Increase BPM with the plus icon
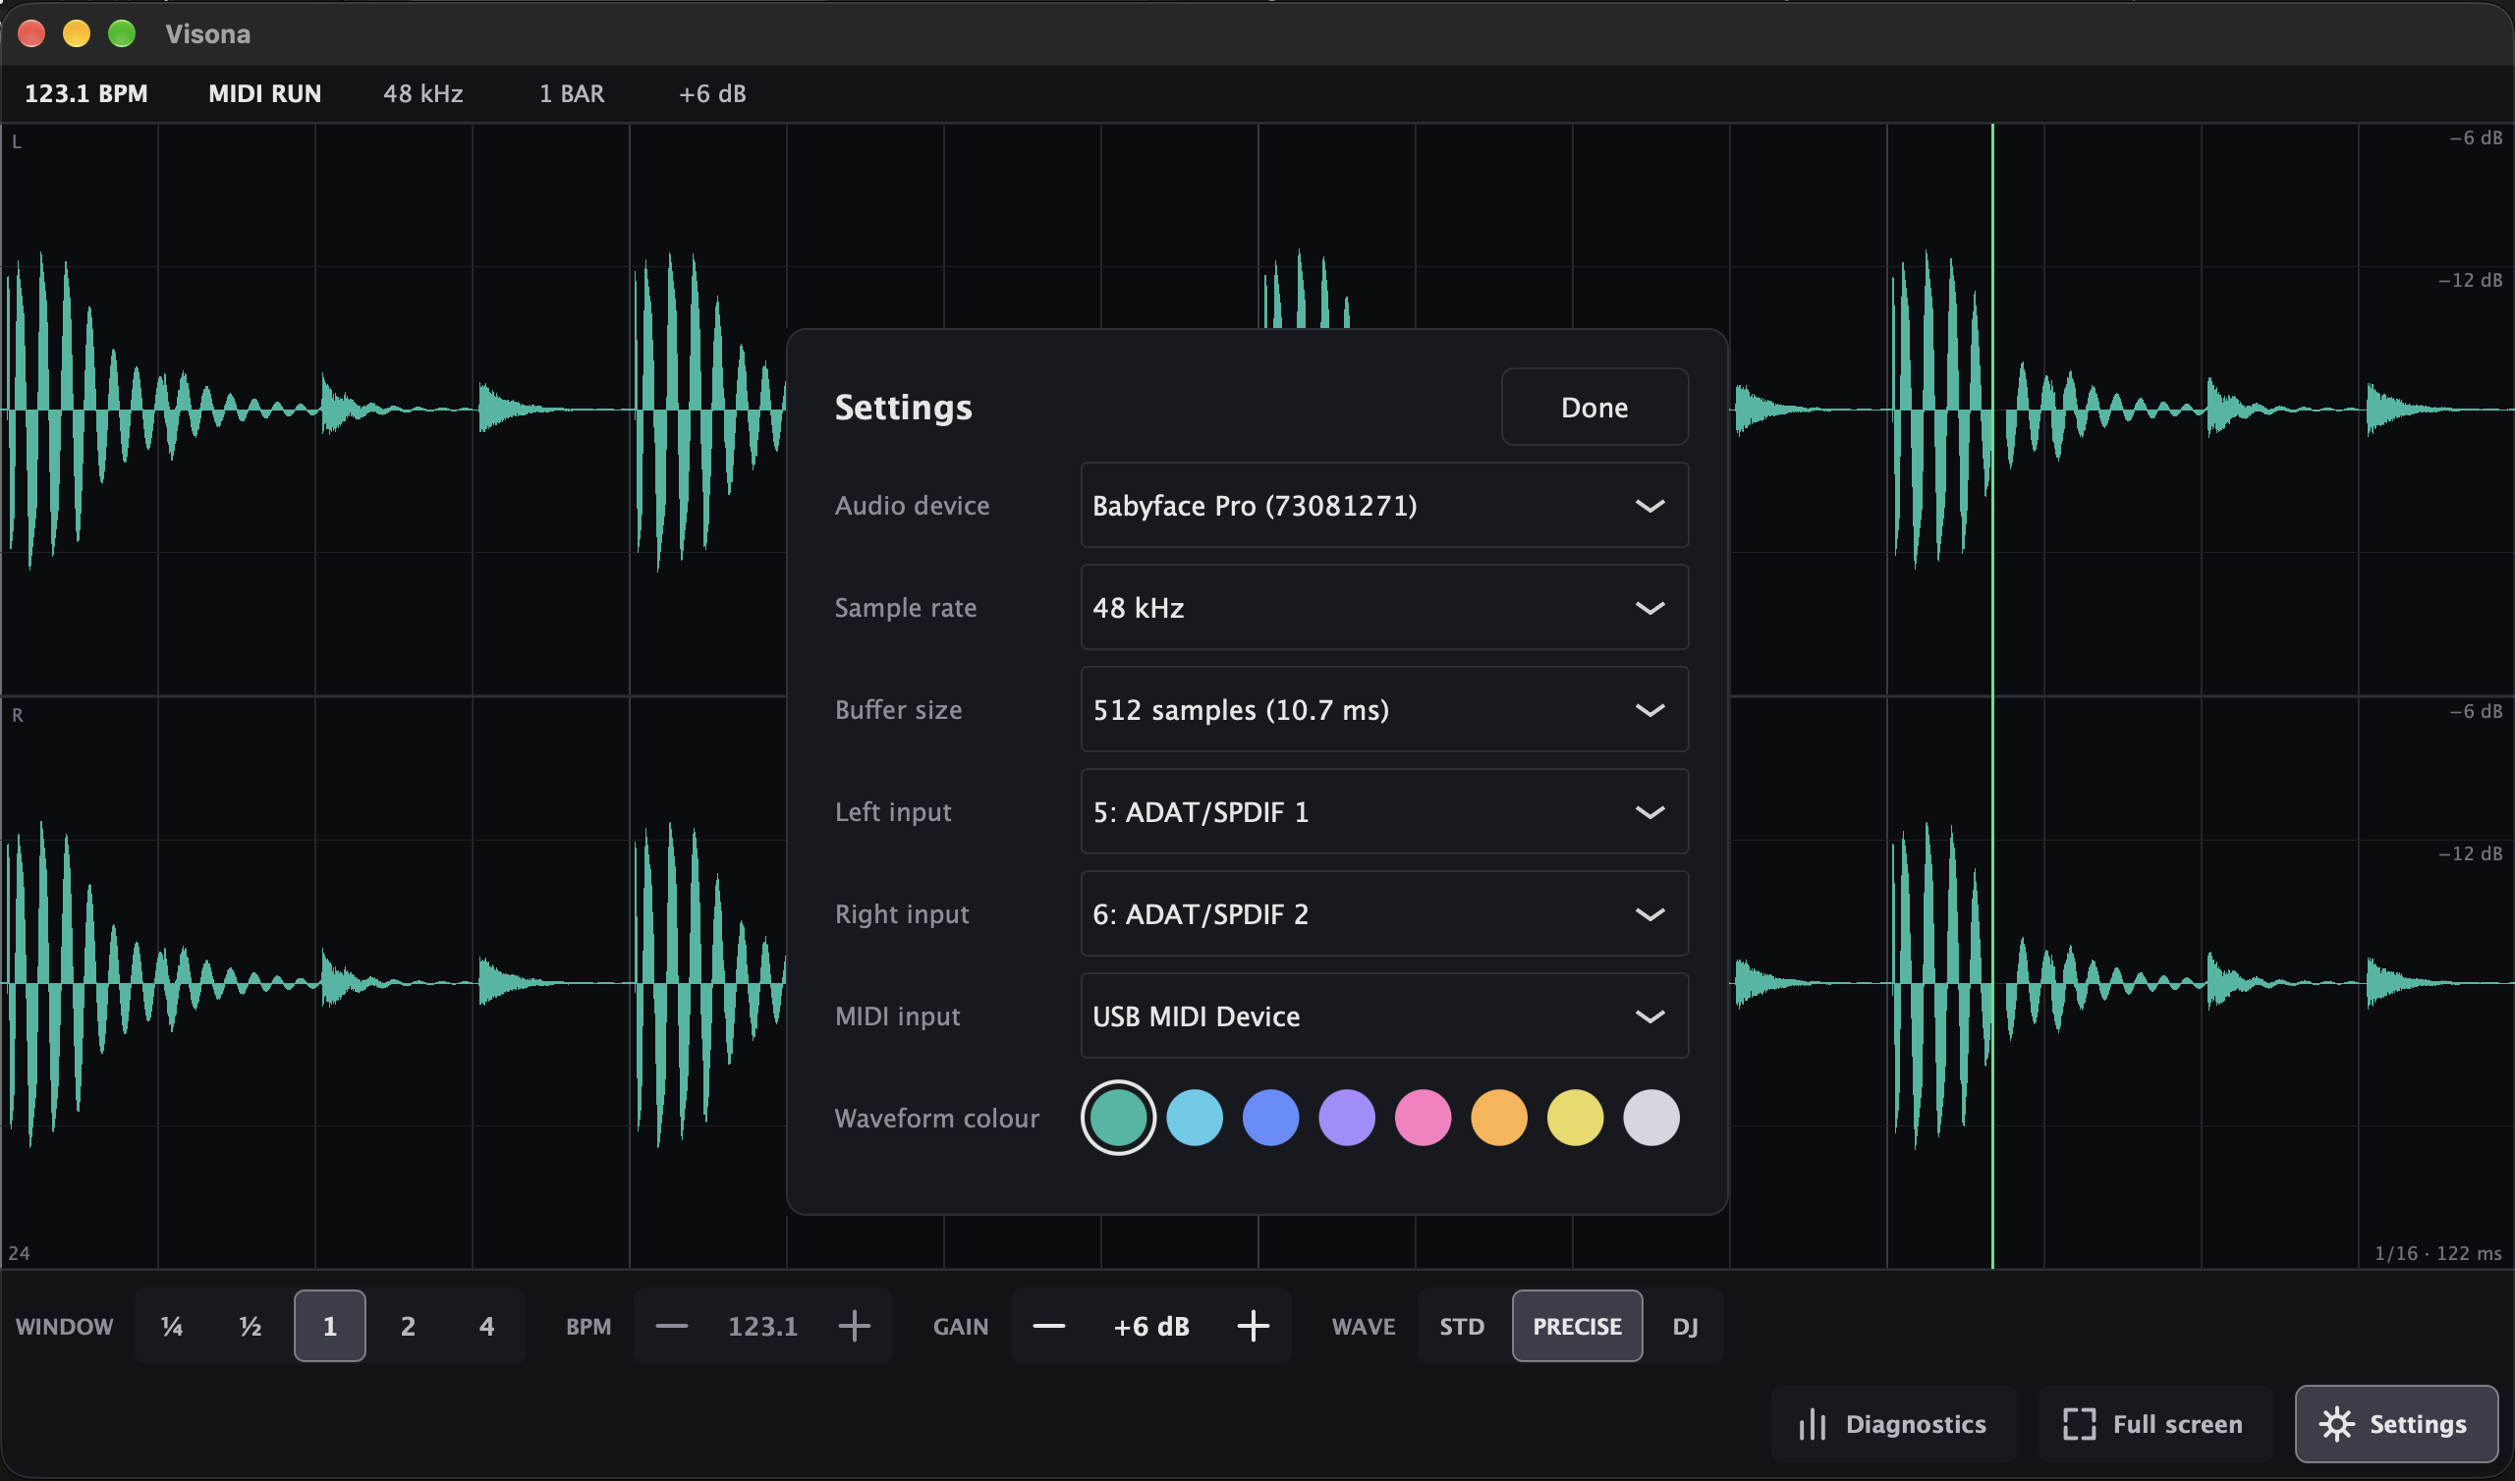The image size is (2515, 1481). [x=855, y=1326]
